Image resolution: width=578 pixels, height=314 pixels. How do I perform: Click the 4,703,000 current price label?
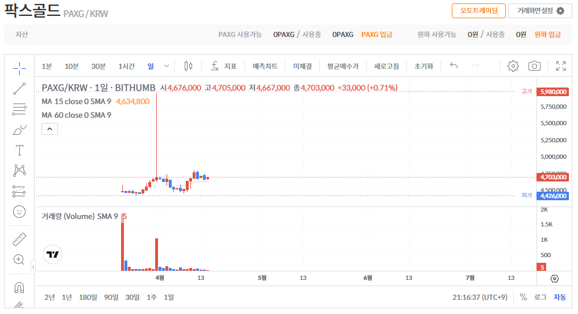(553, 177)
